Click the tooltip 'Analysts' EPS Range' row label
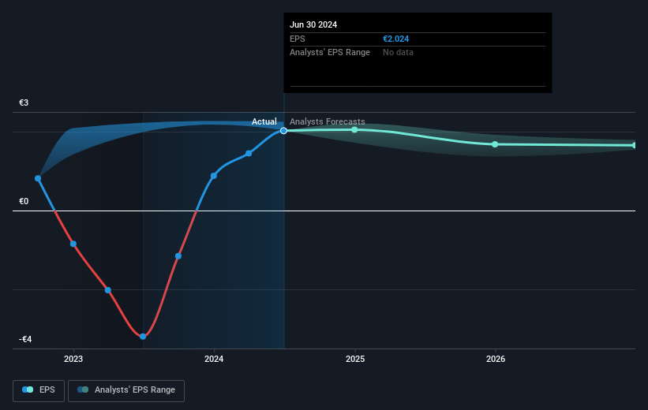The image size is (648, 410). point(330,52)
